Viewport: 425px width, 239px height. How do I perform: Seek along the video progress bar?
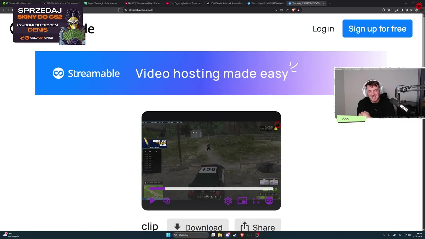(x=211, y=189)
